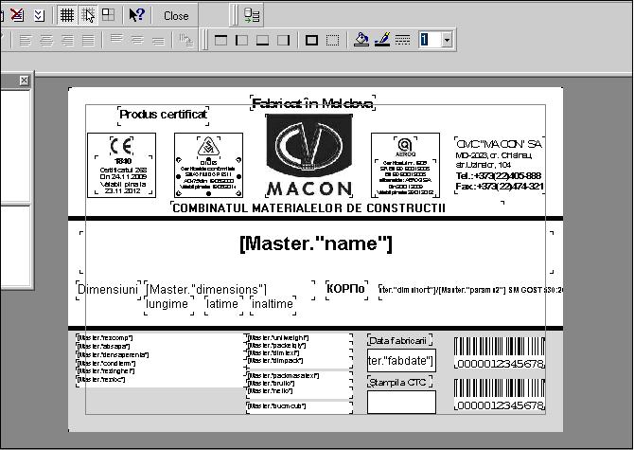Align text to top vertically
The height and width of the screenshot is (450, 634).
[x=116, y=40]
